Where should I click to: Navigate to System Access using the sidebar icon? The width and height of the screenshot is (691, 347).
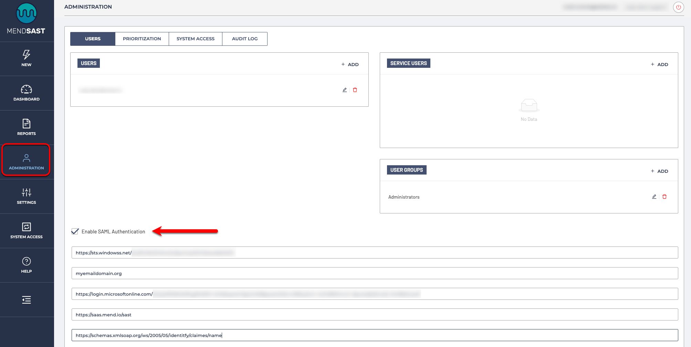[x=27, y=231]
